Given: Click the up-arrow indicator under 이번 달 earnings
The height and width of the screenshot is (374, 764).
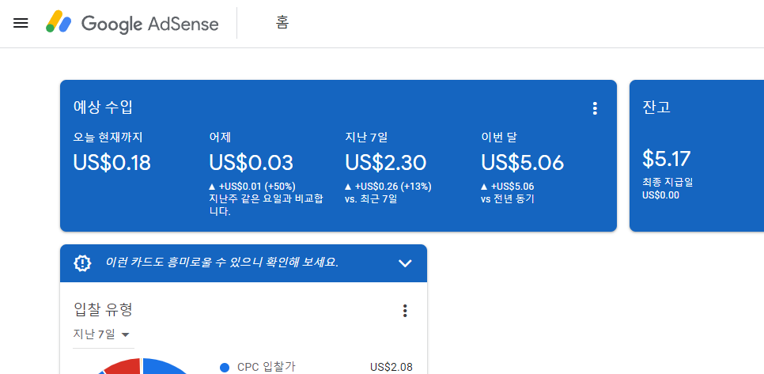Looking at the screenshot, I should tap(485, 187).
